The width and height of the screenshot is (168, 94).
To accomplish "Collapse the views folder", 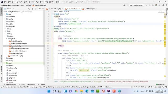I will click(6, 36).
